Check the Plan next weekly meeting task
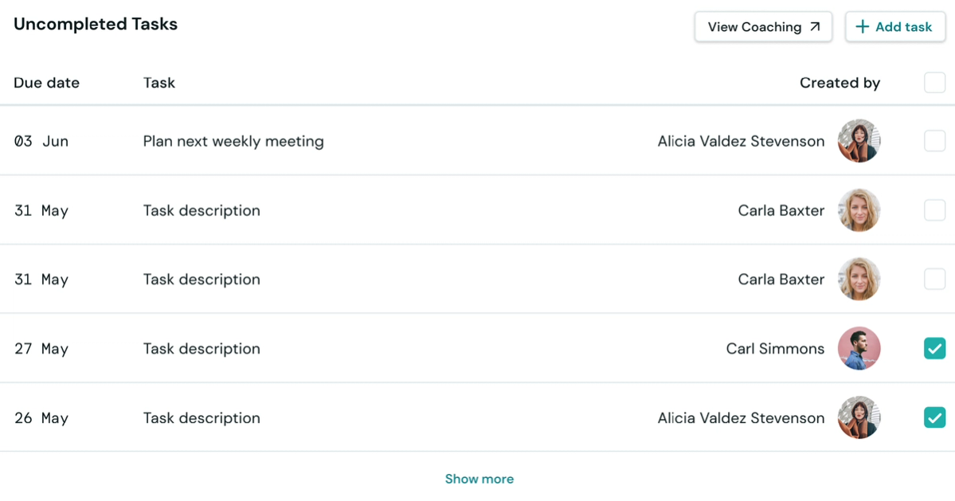Screen dimensions: 955x501 934,141
